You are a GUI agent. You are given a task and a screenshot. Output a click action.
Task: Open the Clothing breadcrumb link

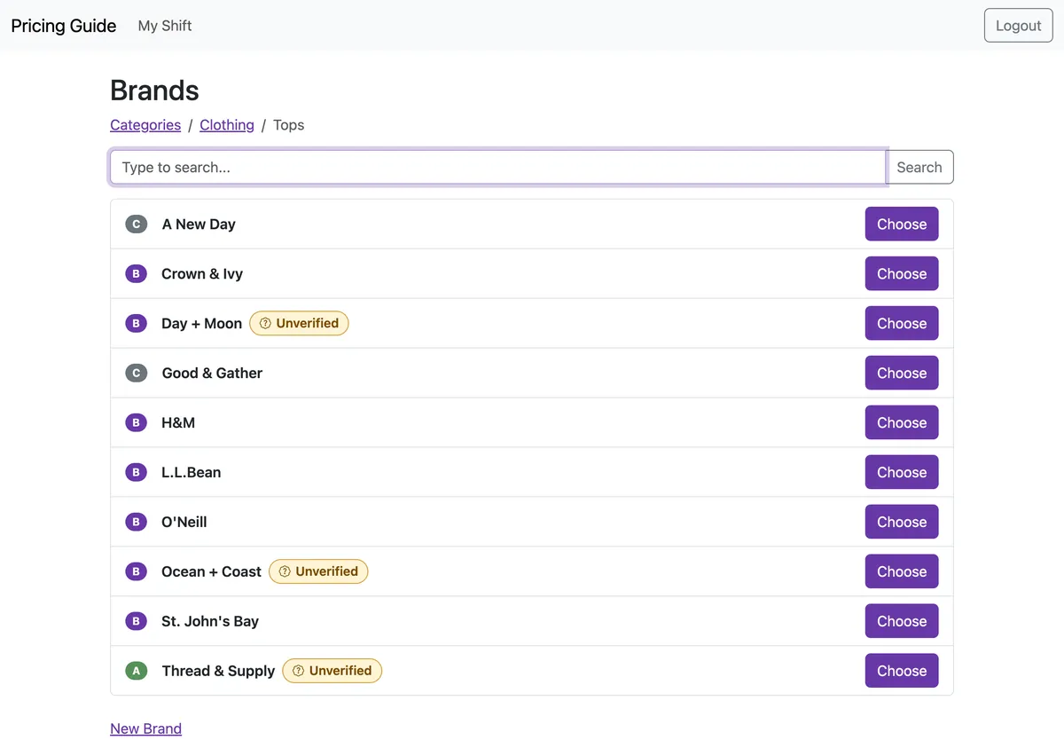point(227,125)
